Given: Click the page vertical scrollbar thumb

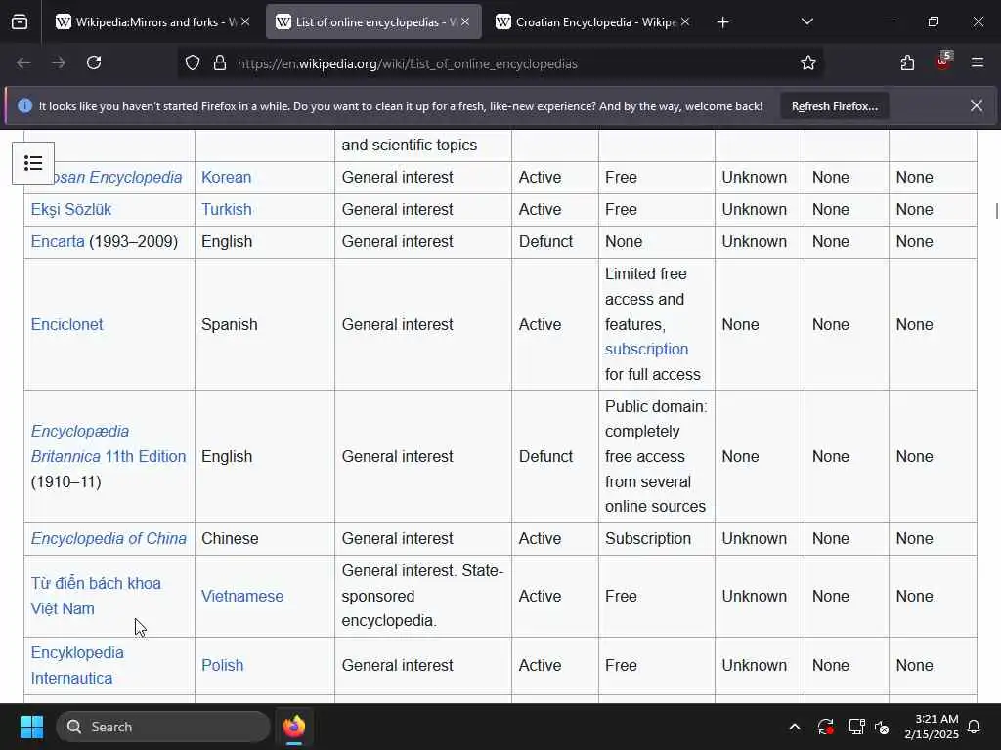Looking at the screenshot, I should tap(996, 211).
